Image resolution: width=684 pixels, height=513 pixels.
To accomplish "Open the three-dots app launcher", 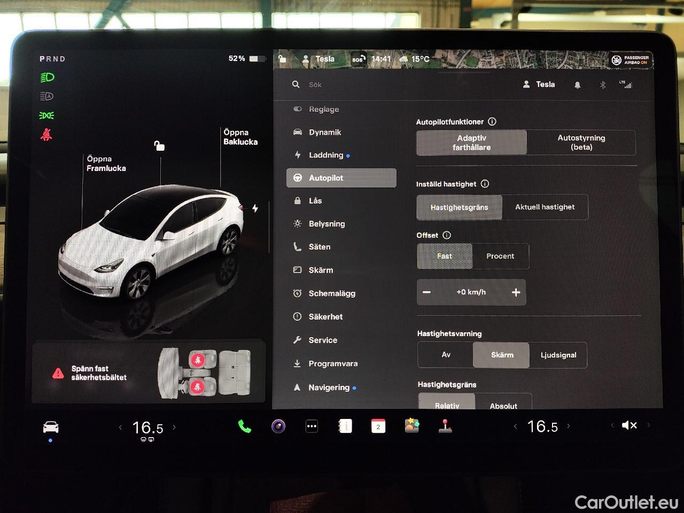I will coord(312,426).
